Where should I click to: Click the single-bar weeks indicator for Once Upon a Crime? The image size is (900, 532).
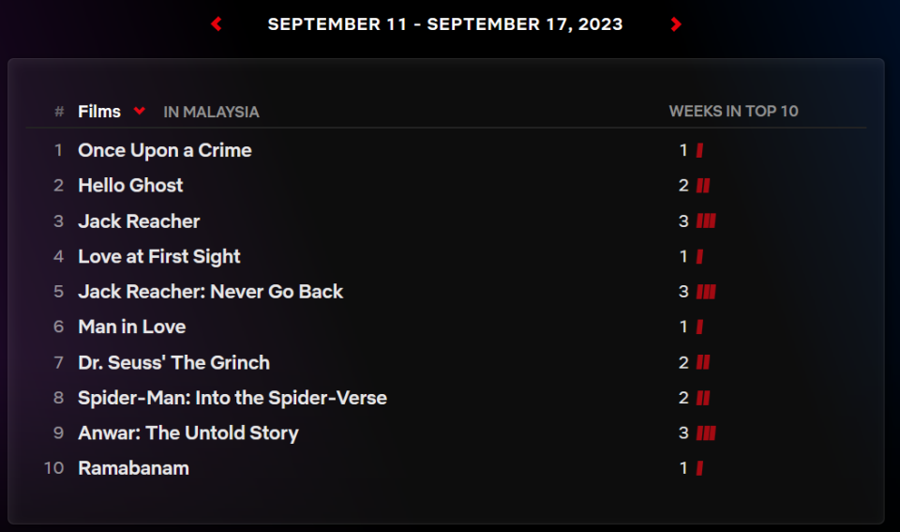[699, 150]
